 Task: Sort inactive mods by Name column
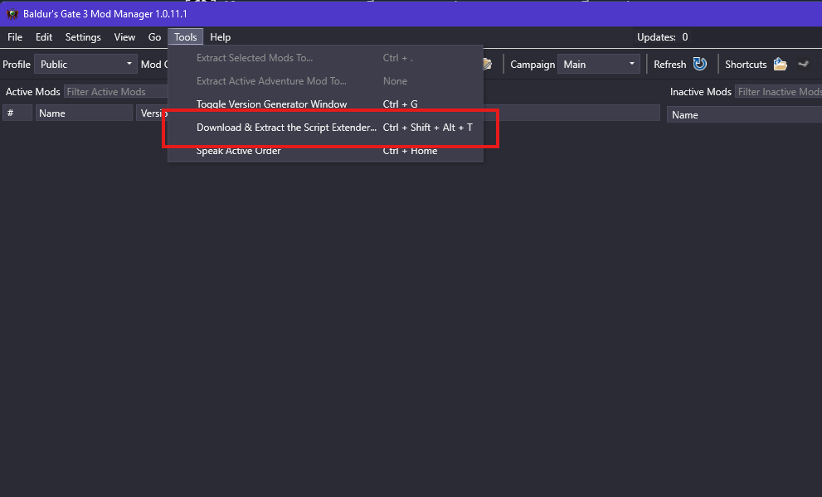[744, 114]
